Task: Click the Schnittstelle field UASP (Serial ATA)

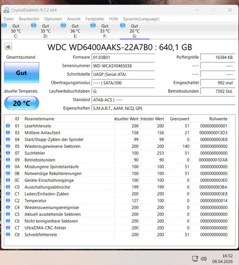Action: (x=123, y=74)
